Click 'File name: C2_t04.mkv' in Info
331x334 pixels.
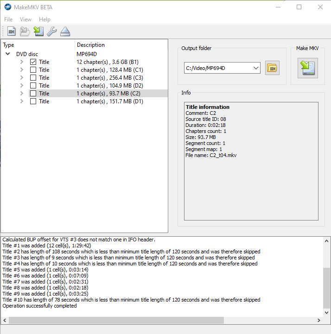[x=211, y=155]
